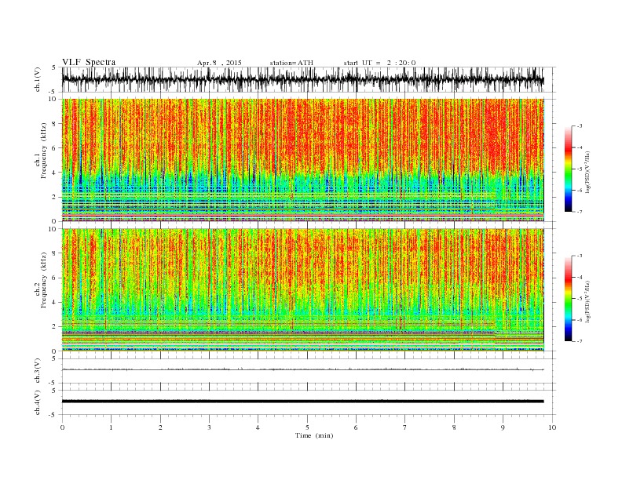Click the ch.1 "log(PSD)(V²/Hz)" colorbar label
Screen dimensions: 622x480
(587, 173)
